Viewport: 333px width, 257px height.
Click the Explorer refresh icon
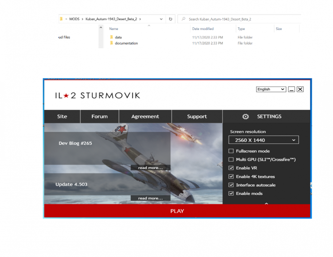pos(170,19)
